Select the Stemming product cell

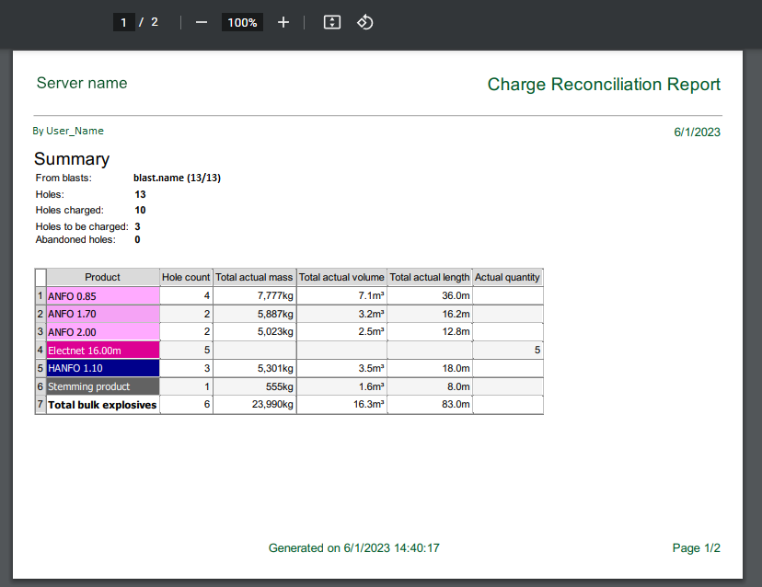pyautogui.click(x=103, y=386)
